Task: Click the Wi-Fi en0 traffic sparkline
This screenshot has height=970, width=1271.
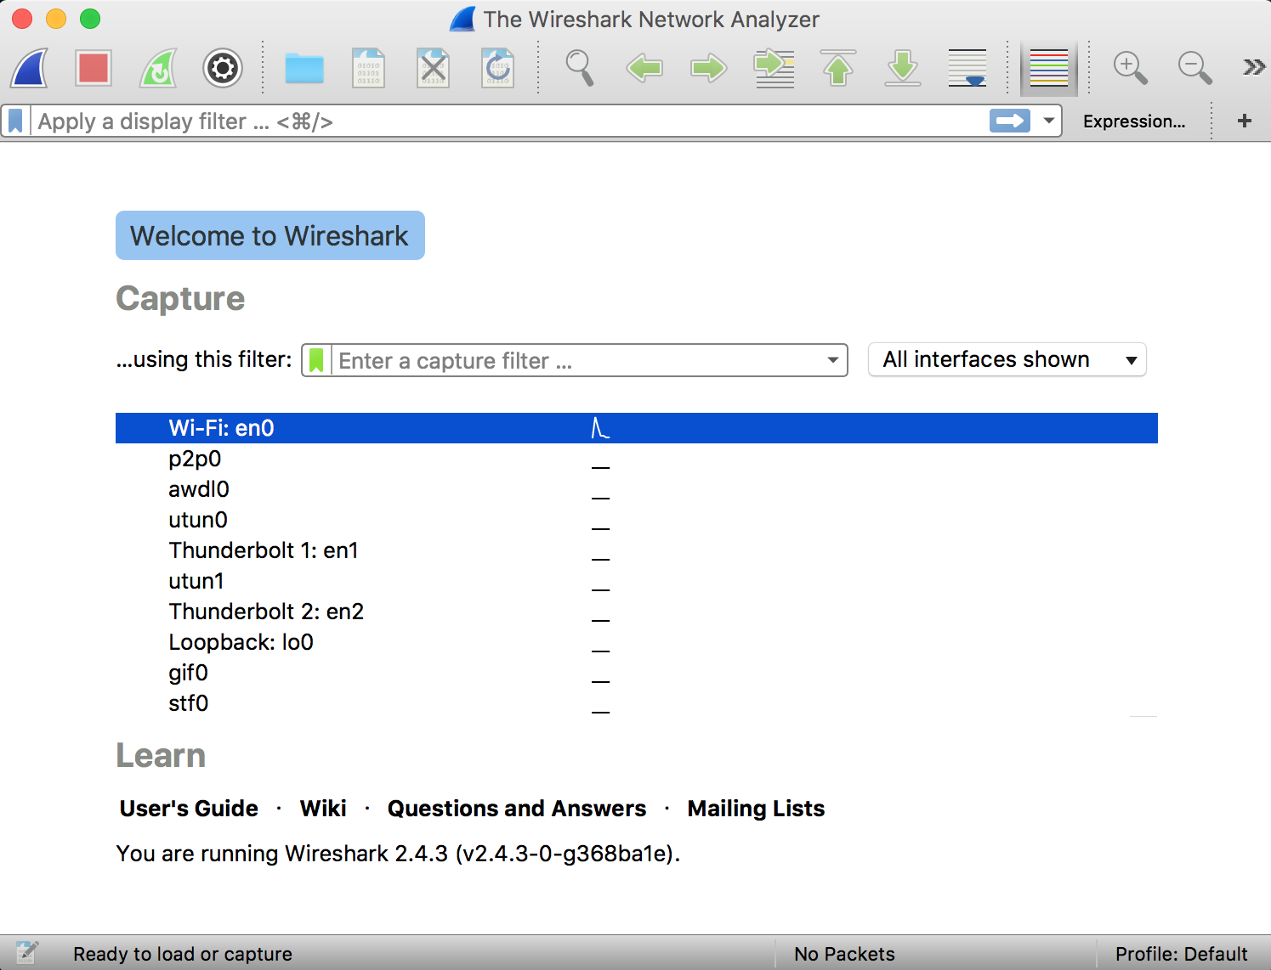Action: (600, 428)
